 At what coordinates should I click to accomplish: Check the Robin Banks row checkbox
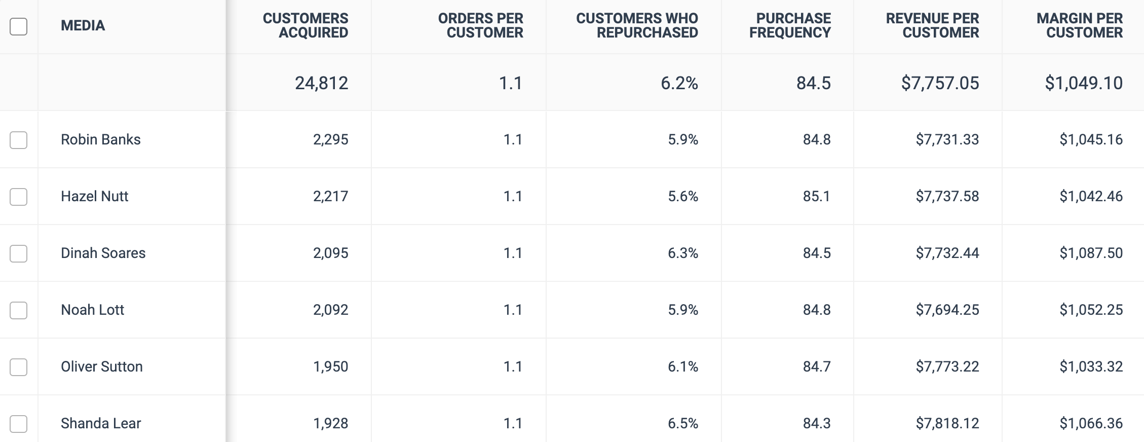tap(19, 140)
